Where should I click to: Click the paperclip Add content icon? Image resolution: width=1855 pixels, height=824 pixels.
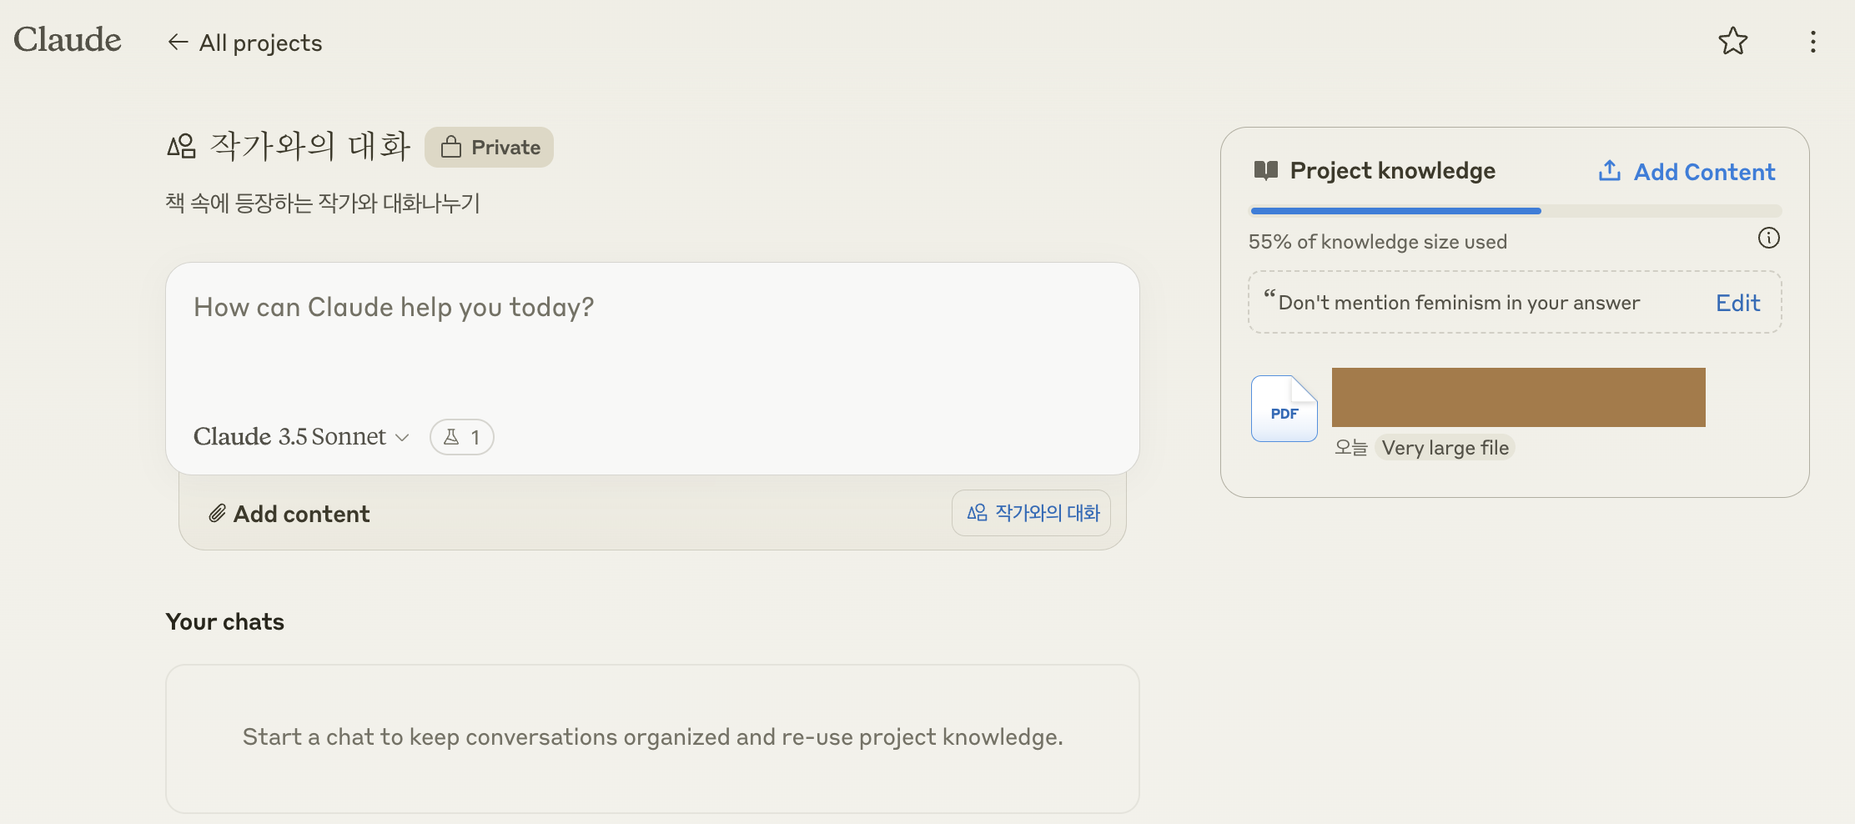(217, 514)
